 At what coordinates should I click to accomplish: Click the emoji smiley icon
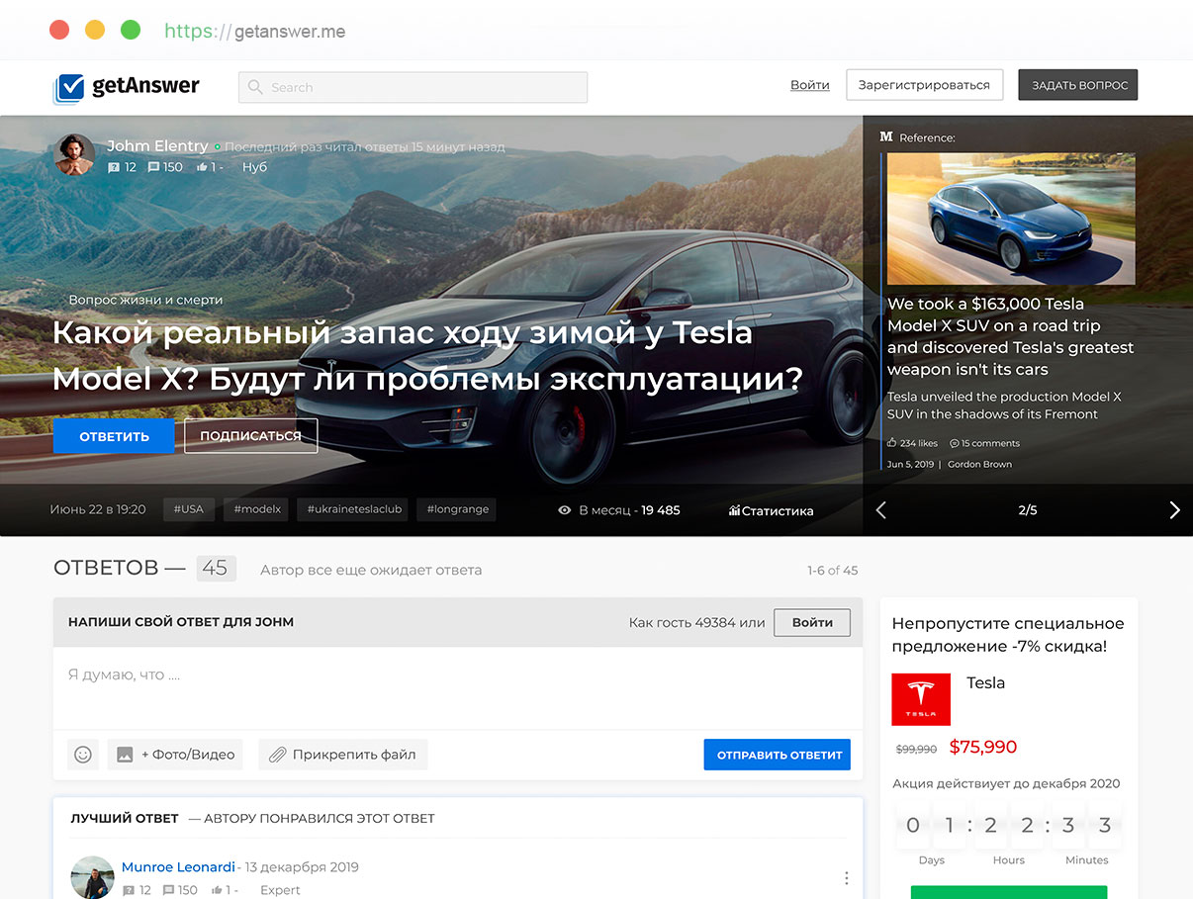[83, 755]
